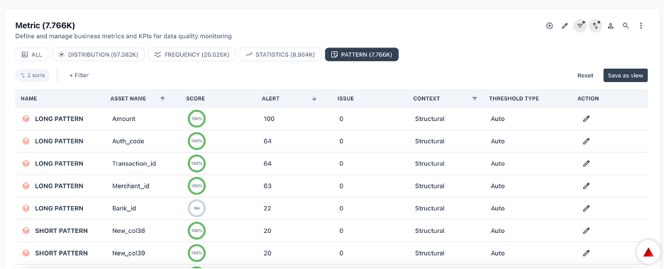Switch to STATISTICS (8.964K) tab
Viewport: 664px width, 269px height.
pos(280,55)
